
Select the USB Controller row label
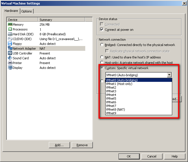(x=22, y=53)
